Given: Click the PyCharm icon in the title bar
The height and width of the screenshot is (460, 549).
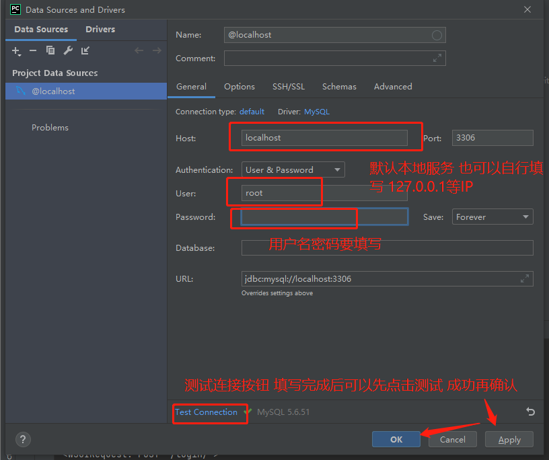Looking at the screenshot, I should point(15,9).
